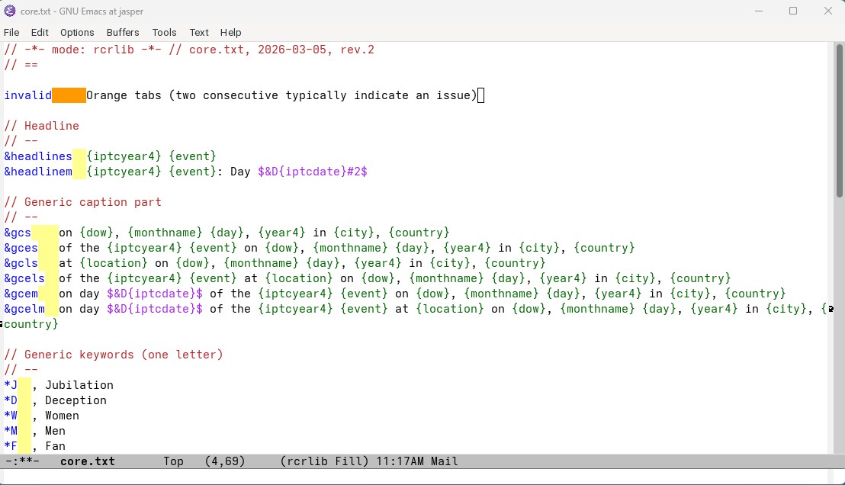Viewport: 845px width, 485px height.
Task: Open the Text menu
Action: pos(199,32)
